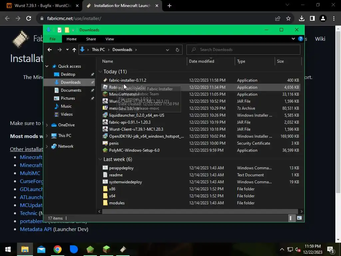Expand Network tree node
Image resolution: width=341 pixels, height=256 pixels.
(47, 146)
